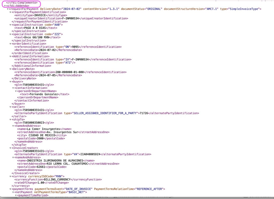Image resolution: width=274 pixels, height=199 pixels.
Task: Collapse the cfdi:Addenda node triangle
Action: [5, 6]
